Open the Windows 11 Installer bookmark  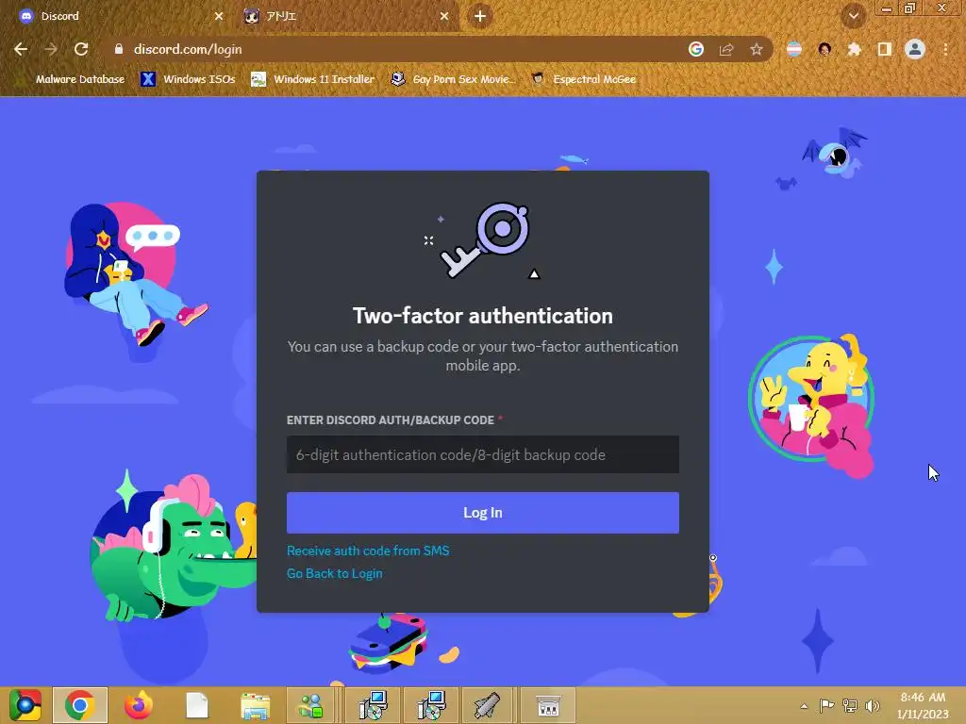pos(313,79)
